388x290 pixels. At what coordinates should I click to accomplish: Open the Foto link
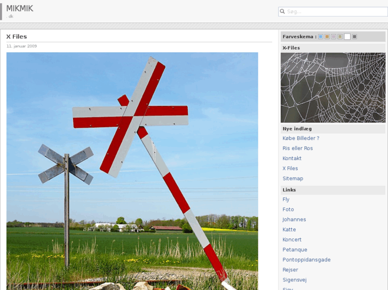coord(288,210)
